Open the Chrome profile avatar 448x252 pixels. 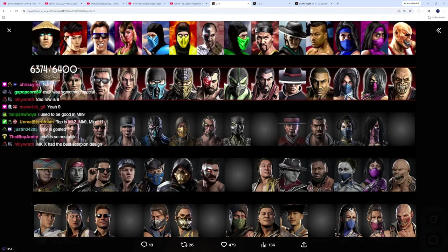(437, 11)
